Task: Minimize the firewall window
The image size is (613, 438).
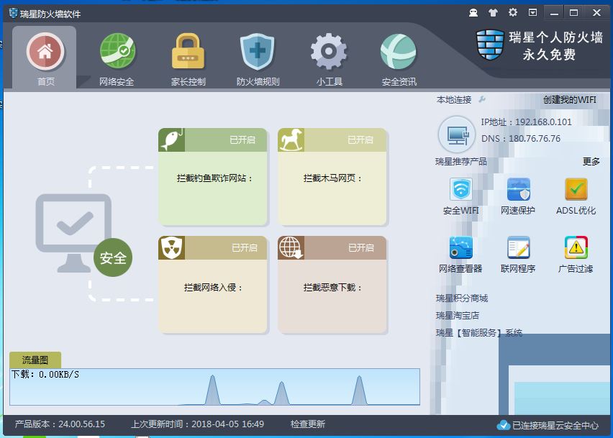Action: point(554,13)
